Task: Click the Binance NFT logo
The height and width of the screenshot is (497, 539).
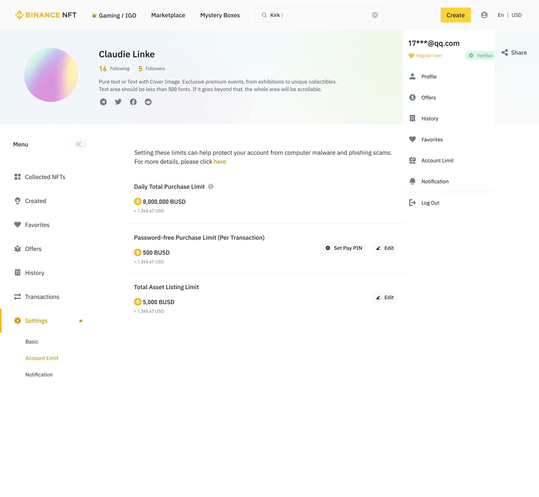Action: point(46,15)
